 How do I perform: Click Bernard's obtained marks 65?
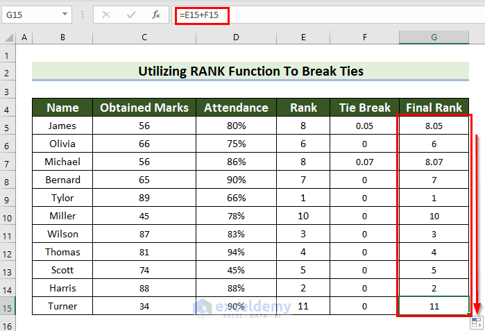point(144,180)
